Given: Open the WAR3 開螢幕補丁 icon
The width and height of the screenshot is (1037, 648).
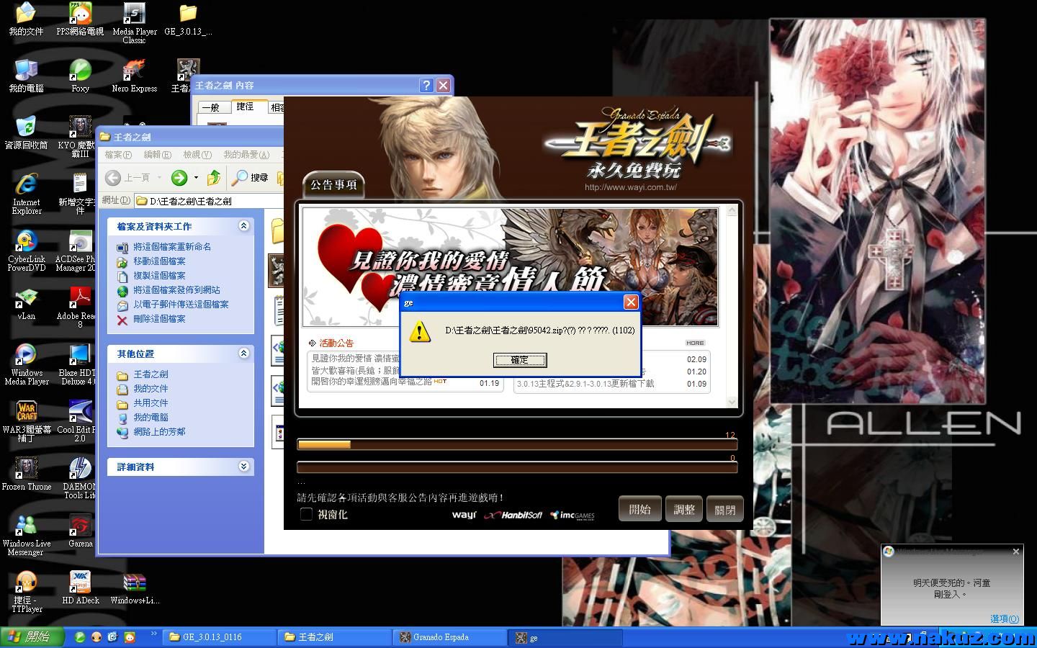Looking at the screenshot, I should pyautogui.click(x=27, y=422).
